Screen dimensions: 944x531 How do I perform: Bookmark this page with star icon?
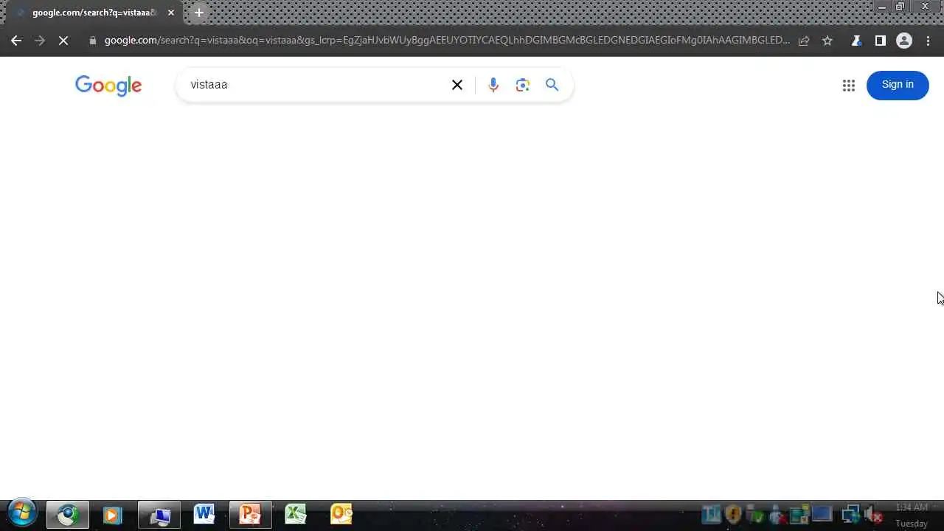point(827,41)
